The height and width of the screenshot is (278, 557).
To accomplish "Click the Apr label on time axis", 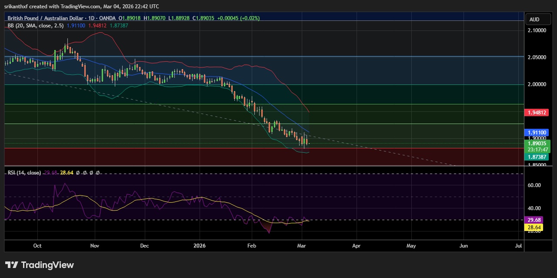I will pyautogui.click(x=357, y=246).
